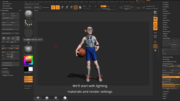Viewport: 180px width, 101px height.
Task: Toggle the Zsub button
Action: pos(108,6)
